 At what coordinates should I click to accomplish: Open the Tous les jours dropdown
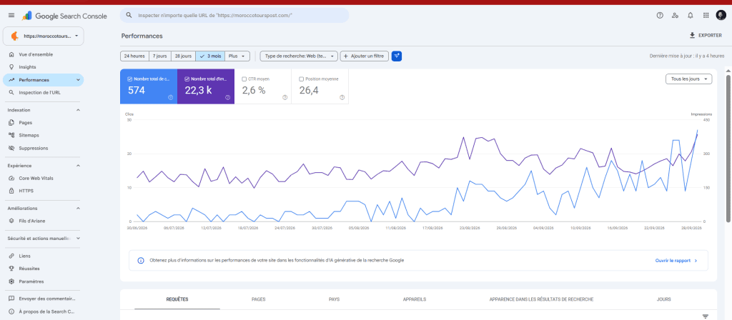(x=688, y=79)
